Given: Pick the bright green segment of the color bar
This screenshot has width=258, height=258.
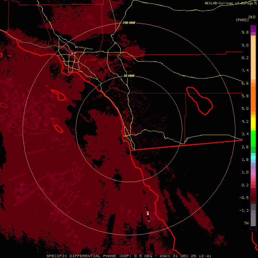Looking at the screenshot, I should (253, 138).
